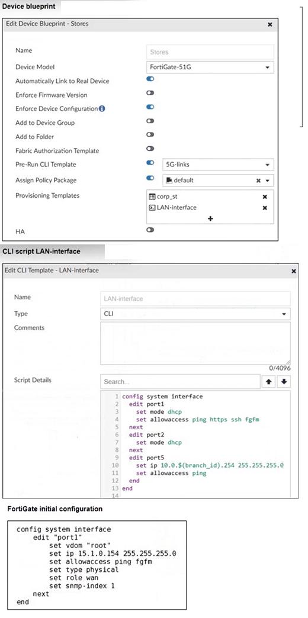
Task: Click the set ip branch_id line
Action: click(x=210, y=465)
